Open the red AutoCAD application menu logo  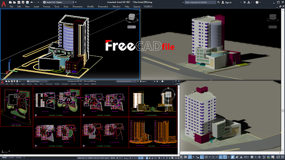pos(4,4)
